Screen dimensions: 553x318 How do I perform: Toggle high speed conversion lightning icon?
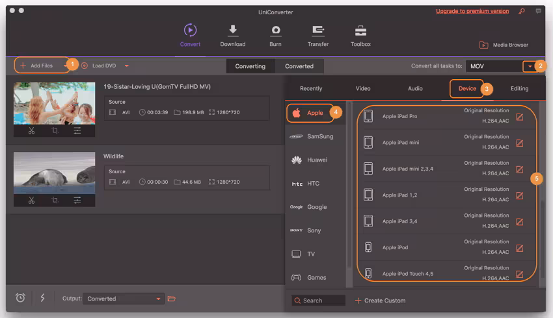point(42,298)
